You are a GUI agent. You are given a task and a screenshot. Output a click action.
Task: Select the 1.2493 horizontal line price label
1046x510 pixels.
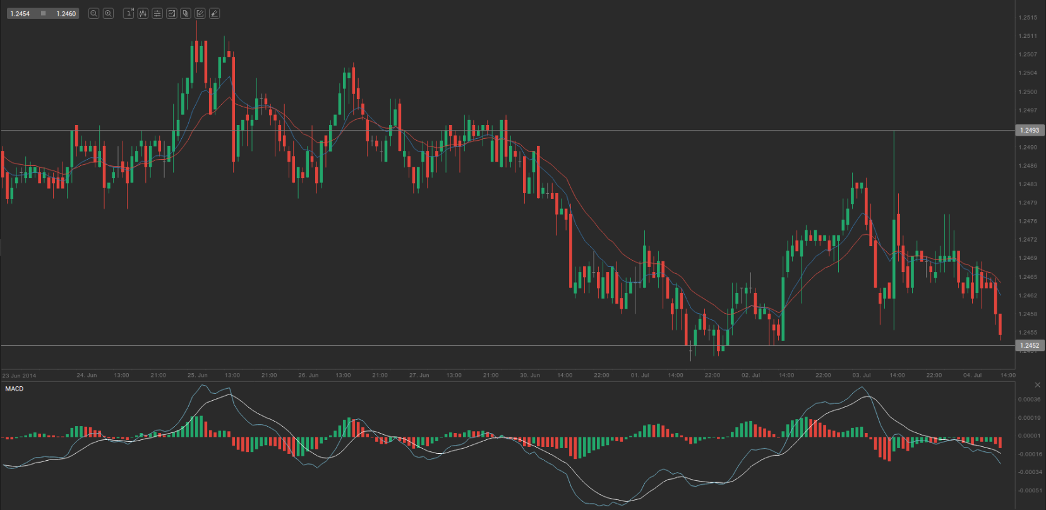pos(1029,130)
